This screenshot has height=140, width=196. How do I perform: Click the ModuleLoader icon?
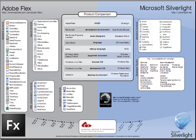coord(35,48)
